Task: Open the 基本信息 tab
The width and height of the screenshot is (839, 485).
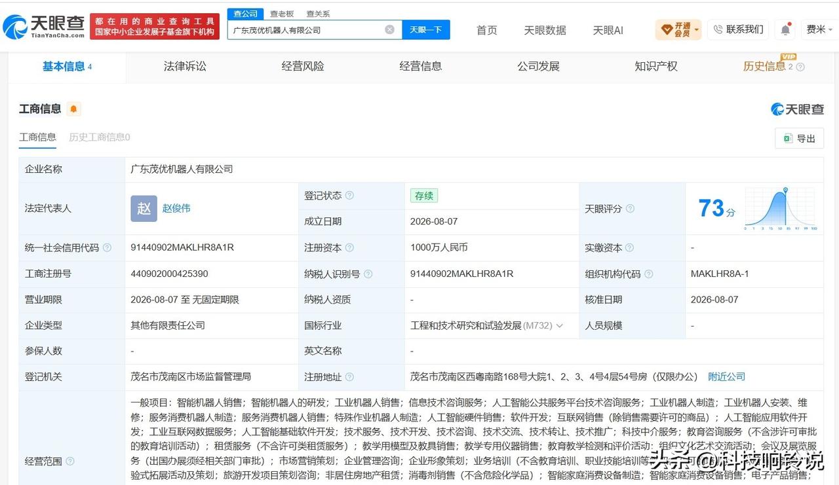Action: click(x=67, y=66)
